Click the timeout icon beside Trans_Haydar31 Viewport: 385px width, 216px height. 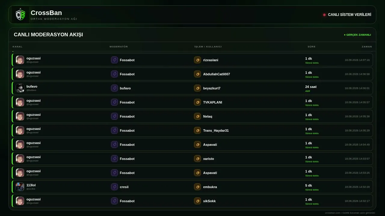click(x=197, y=130)
